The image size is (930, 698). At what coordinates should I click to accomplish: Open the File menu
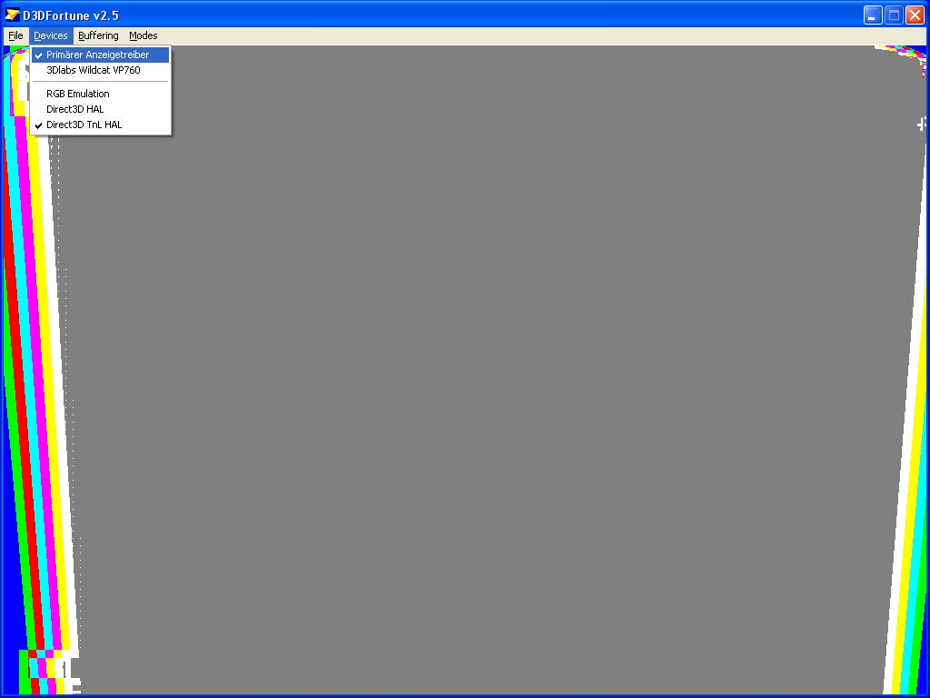(x=15, y=35)
